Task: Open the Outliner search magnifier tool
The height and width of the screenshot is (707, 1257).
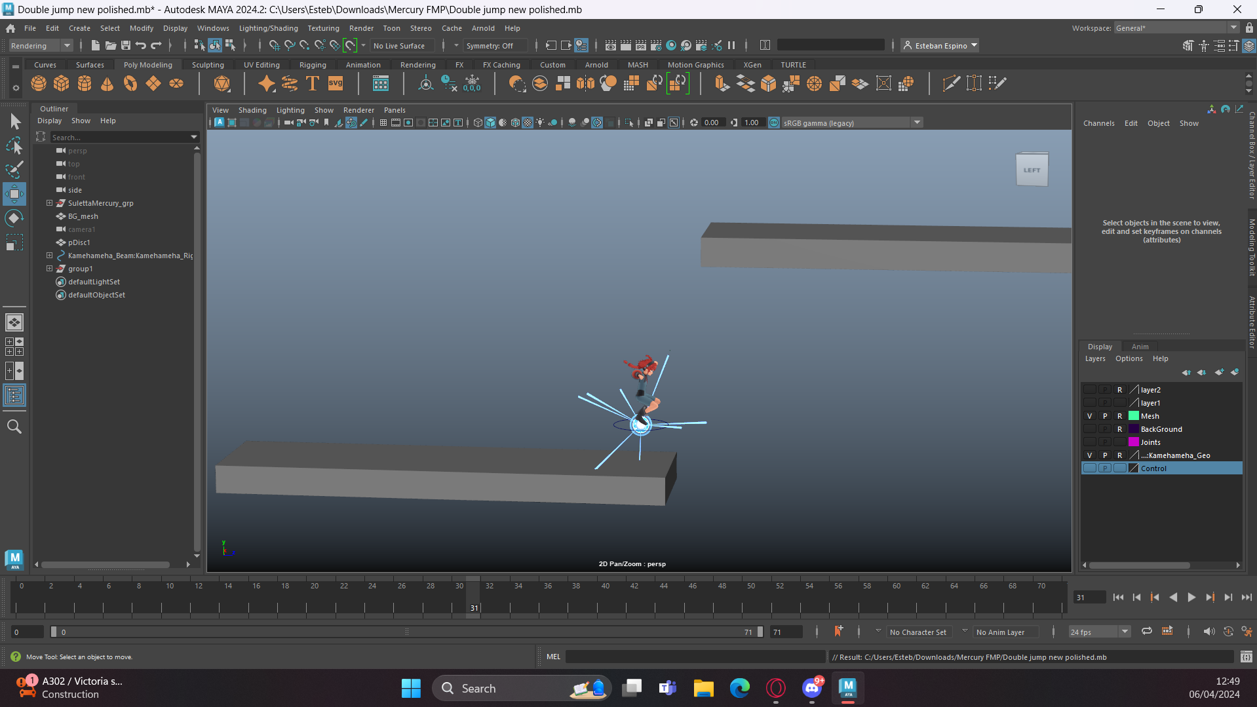Action: point(14,427)
